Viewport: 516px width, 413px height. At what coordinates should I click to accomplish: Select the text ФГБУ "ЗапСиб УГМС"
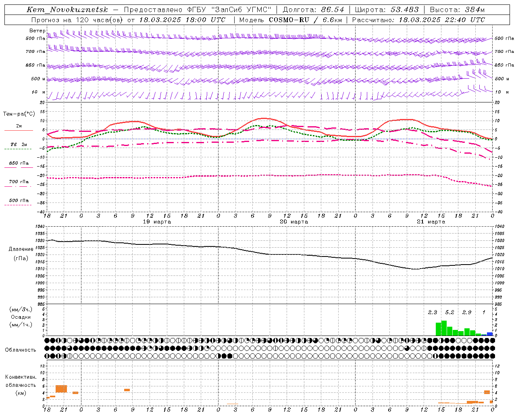229,10
